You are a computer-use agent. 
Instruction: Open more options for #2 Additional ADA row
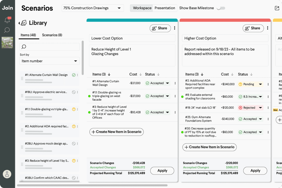(268, 84)
